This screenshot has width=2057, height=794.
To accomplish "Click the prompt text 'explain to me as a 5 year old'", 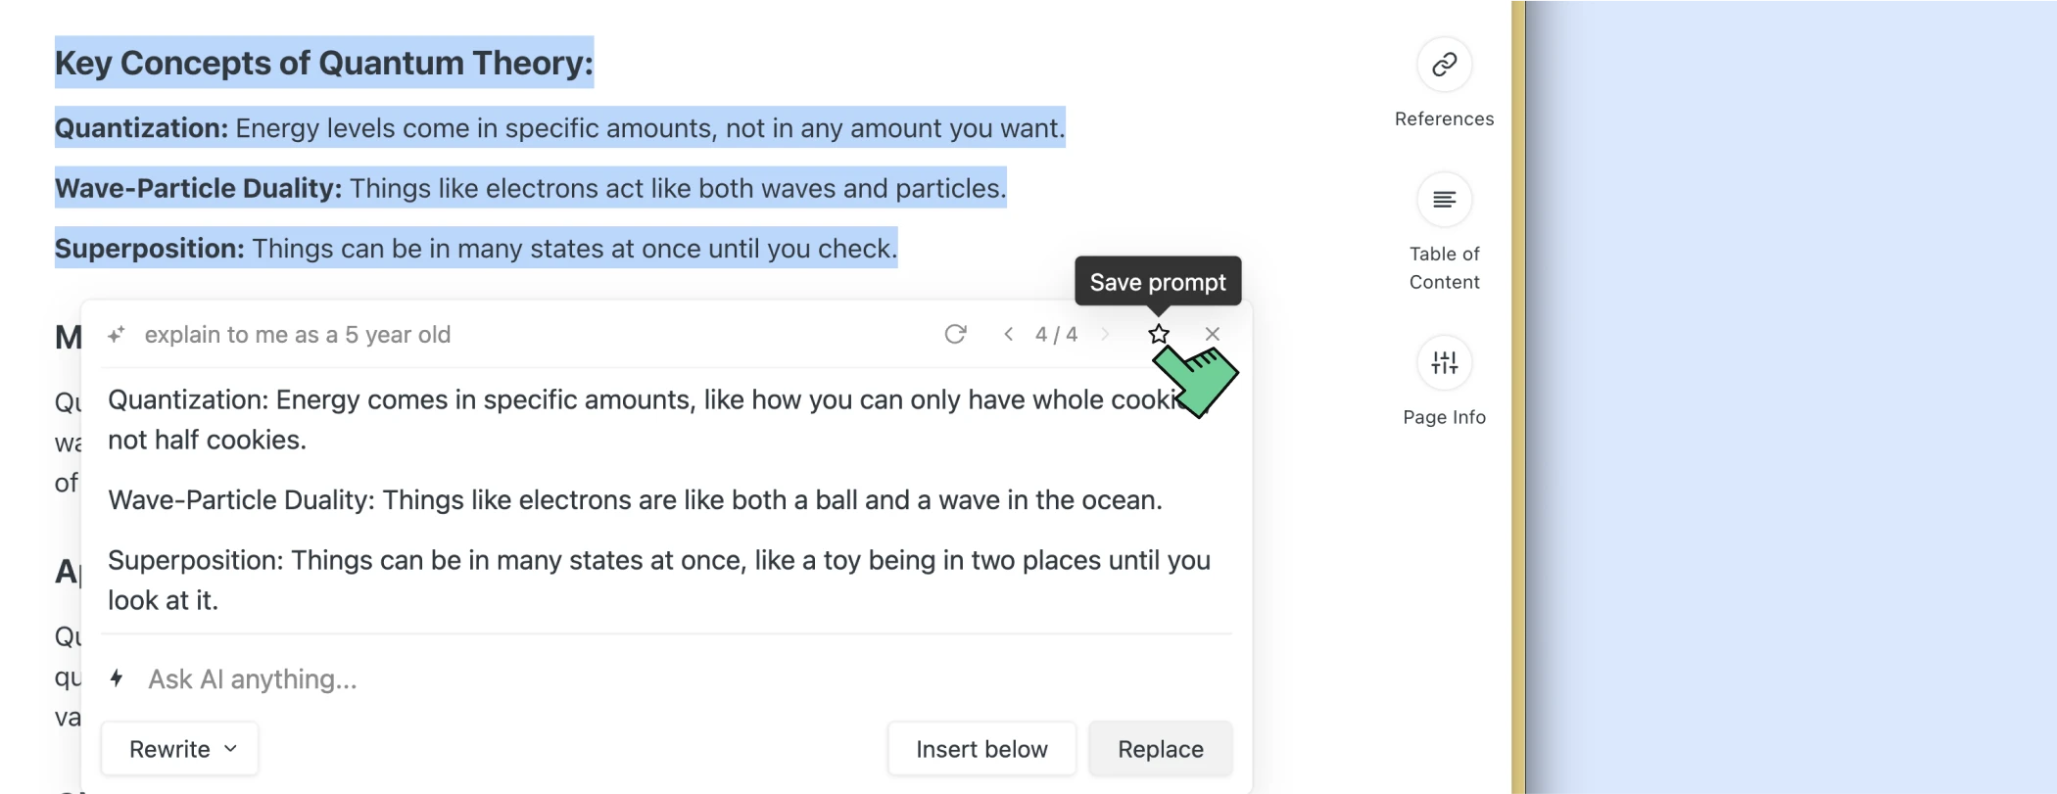I will pyautogui.click(x=298, y=335).
